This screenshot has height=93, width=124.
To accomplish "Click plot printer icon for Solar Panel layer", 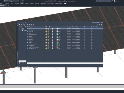I will point(53,45).
